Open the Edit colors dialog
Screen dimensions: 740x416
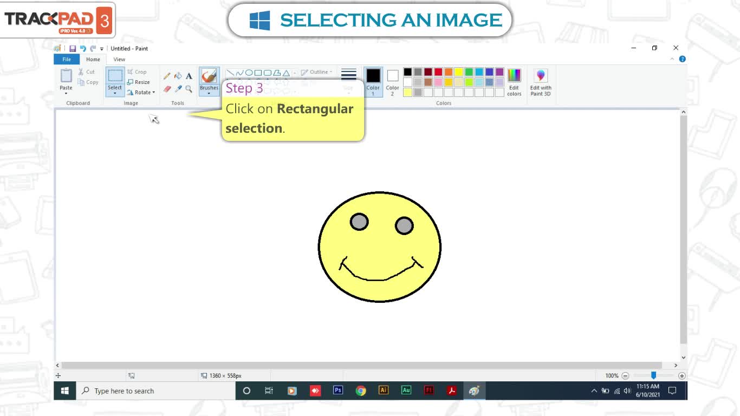(514, 82)
